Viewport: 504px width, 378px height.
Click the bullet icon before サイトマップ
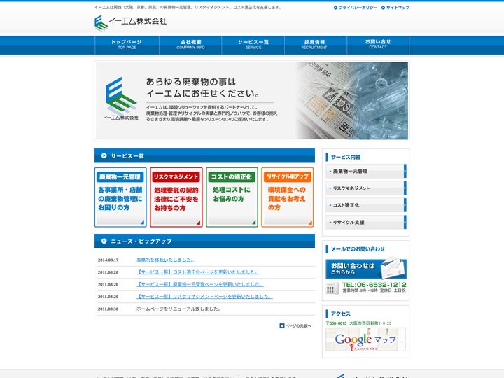(x=383, y=8)
